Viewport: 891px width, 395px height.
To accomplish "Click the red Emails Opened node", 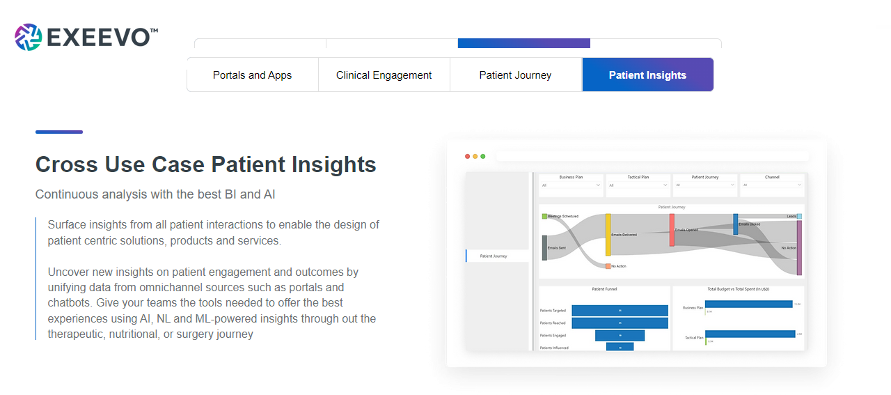I will point(672,230).
